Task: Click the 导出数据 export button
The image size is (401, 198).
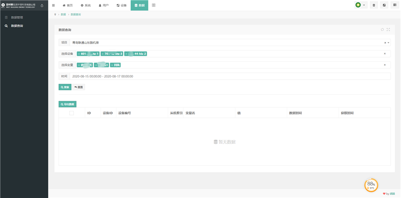Action: (68, 104)
